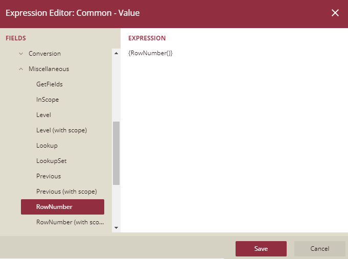The width and height of the screenshot is (348, 259).
Task: Click into the expression text containing {RowNumber()}
Action: click(150, 53)
